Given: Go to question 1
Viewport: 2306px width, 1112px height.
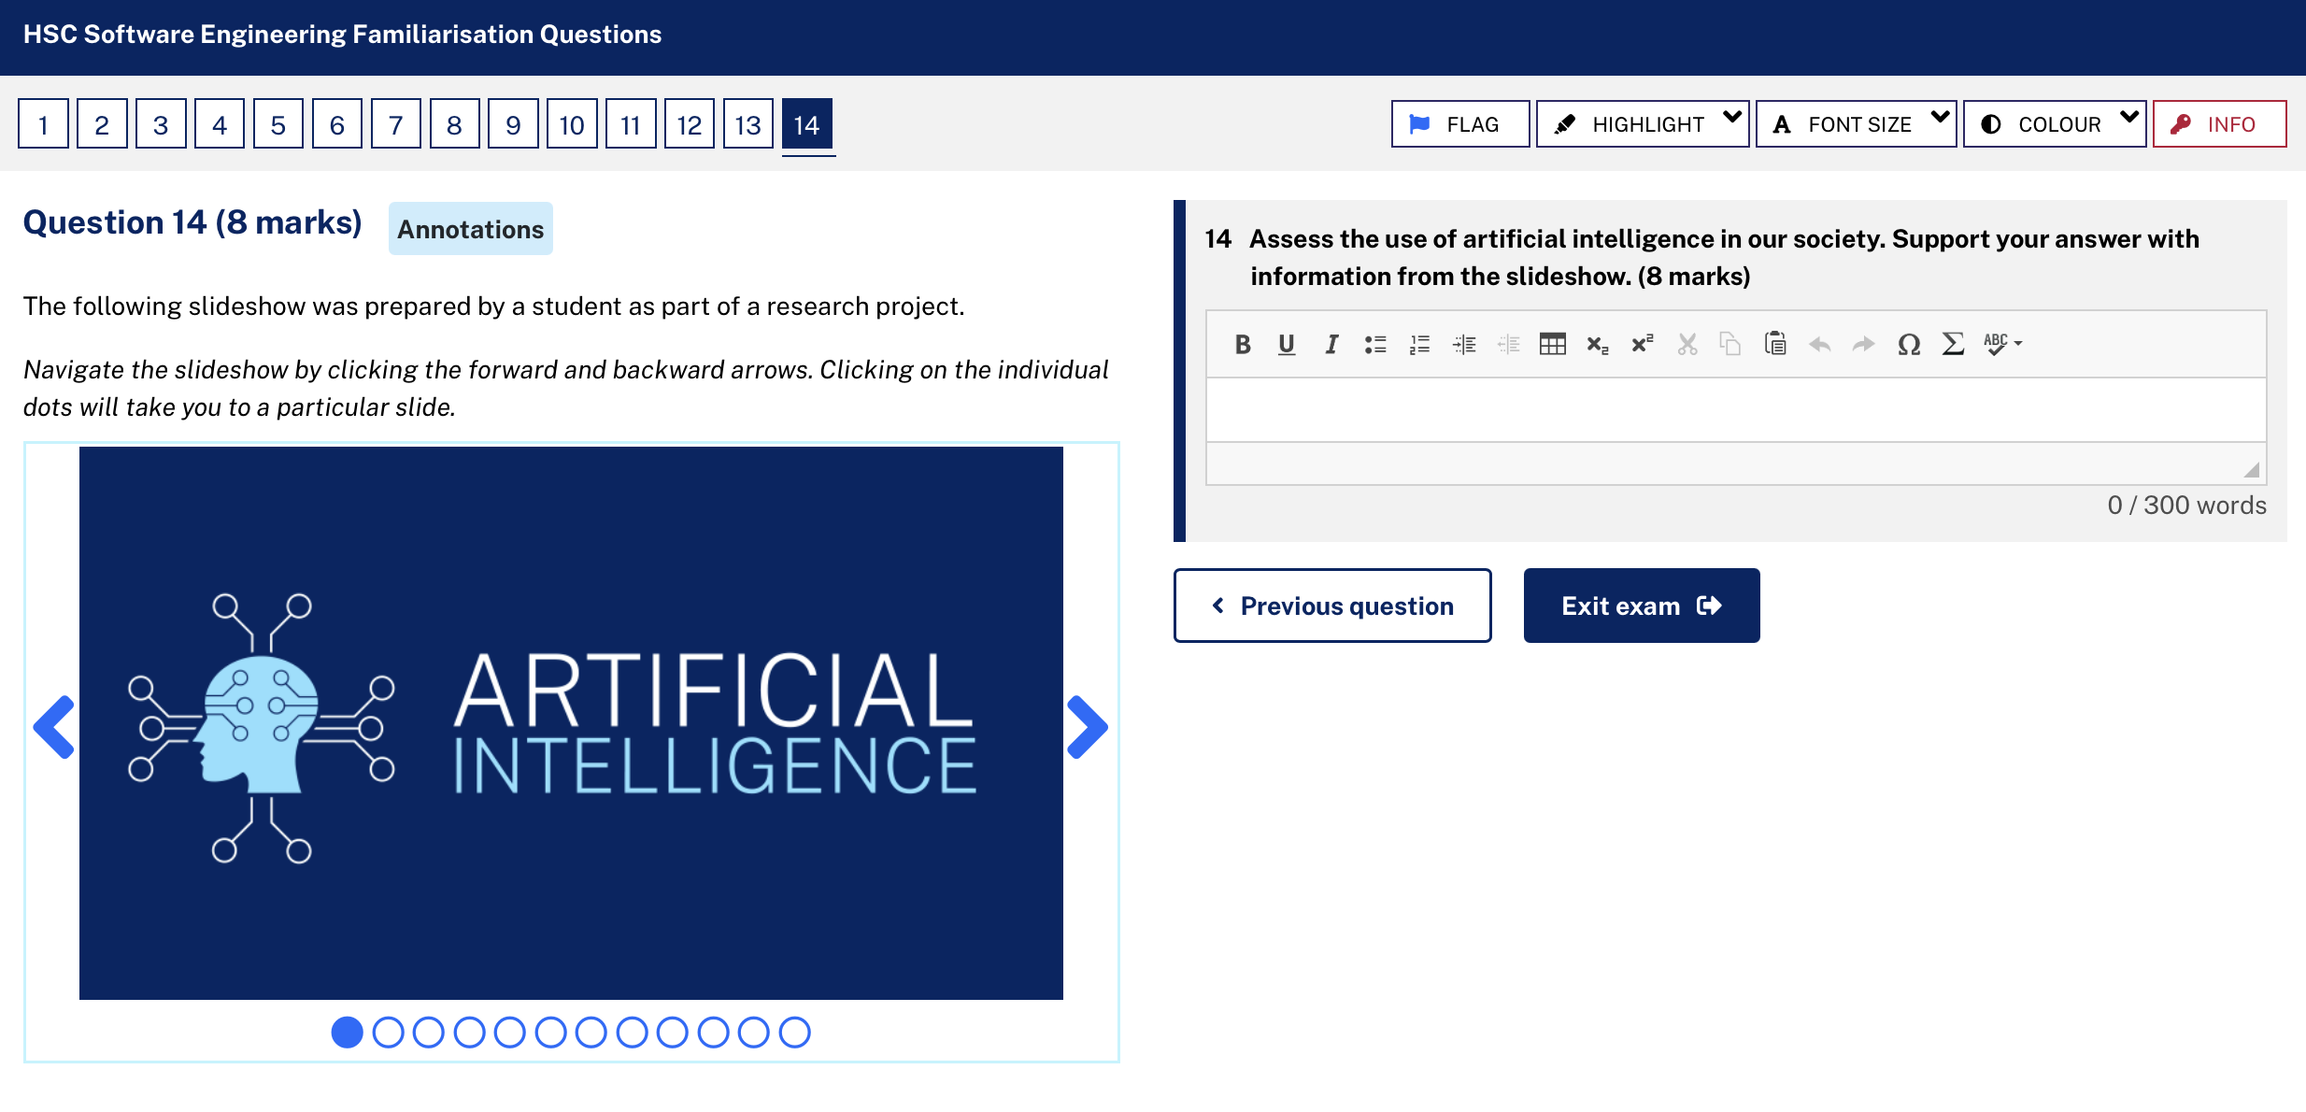Looking at the screenshot, I should click(43, 123).
